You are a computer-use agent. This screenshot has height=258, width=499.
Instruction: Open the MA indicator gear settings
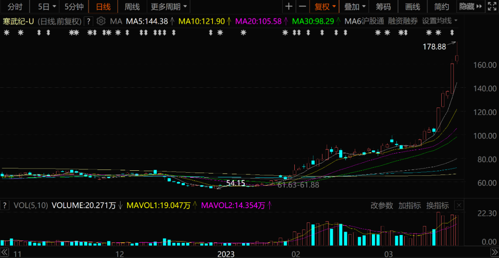point(101,21)
